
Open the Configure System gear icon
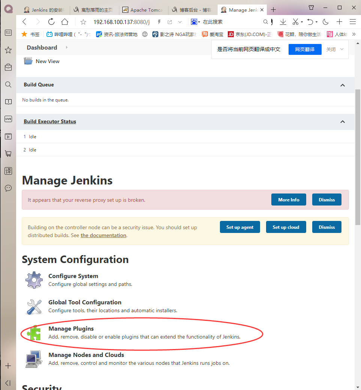click(34, 280)
